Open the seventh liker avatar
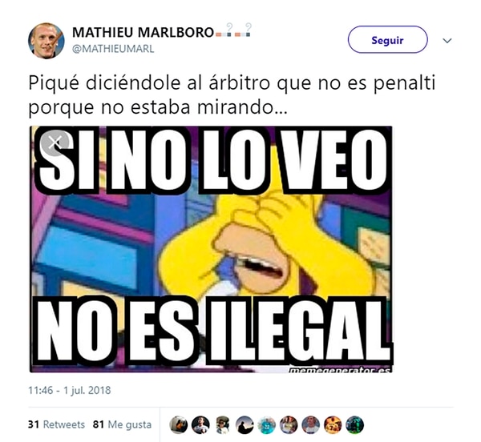The height and width of the screenshot is (442, 481). (311, 425)
